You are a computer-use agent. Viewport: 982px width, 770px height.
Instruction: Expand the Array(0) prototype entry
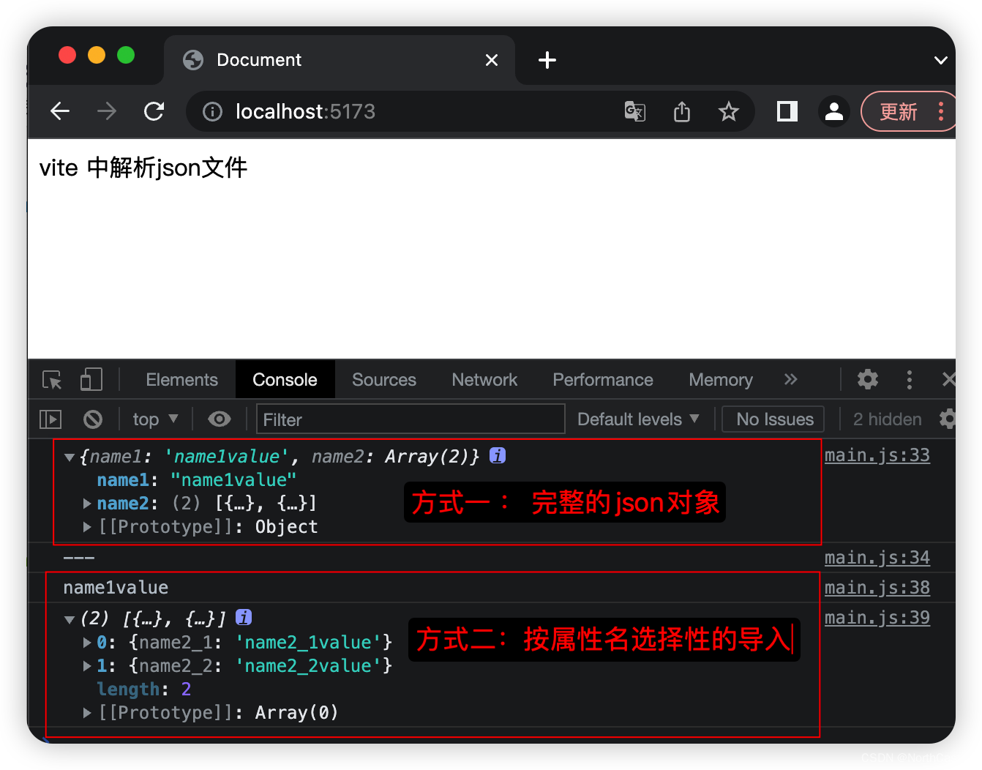point(87,713)
